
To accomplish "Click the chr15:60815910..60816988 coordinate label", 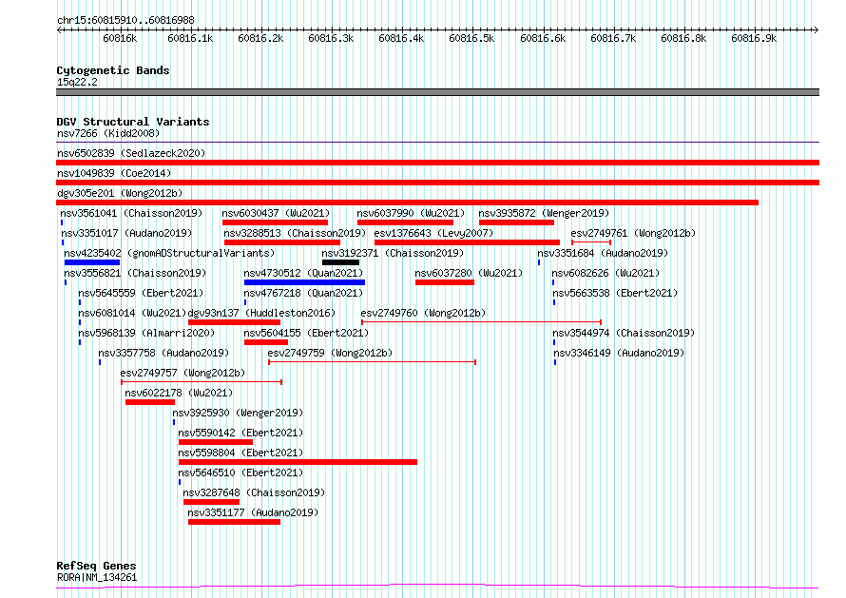I will pos(125,21).
